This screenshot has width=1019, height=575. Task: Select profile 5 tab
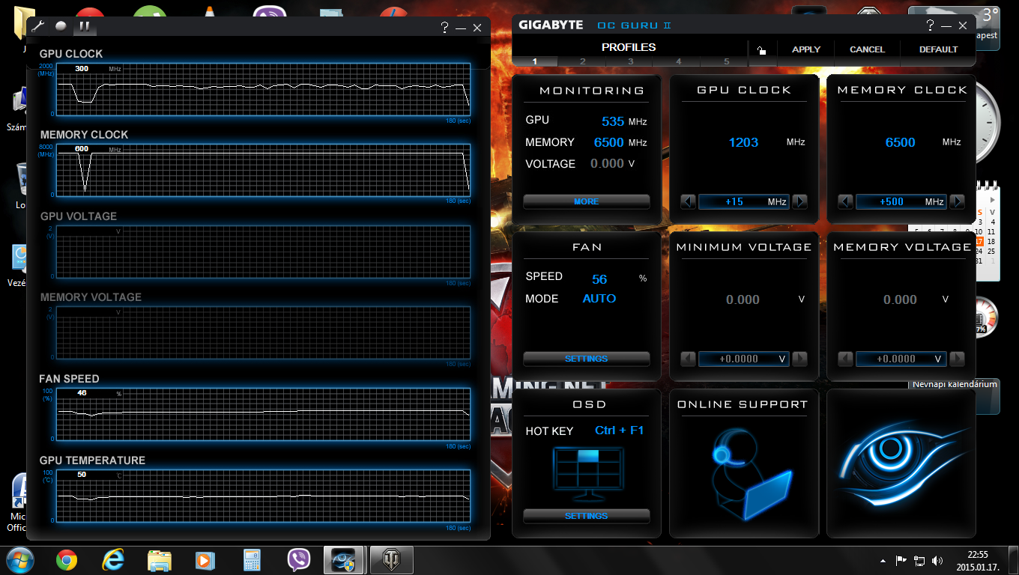[x=726, y=61]
